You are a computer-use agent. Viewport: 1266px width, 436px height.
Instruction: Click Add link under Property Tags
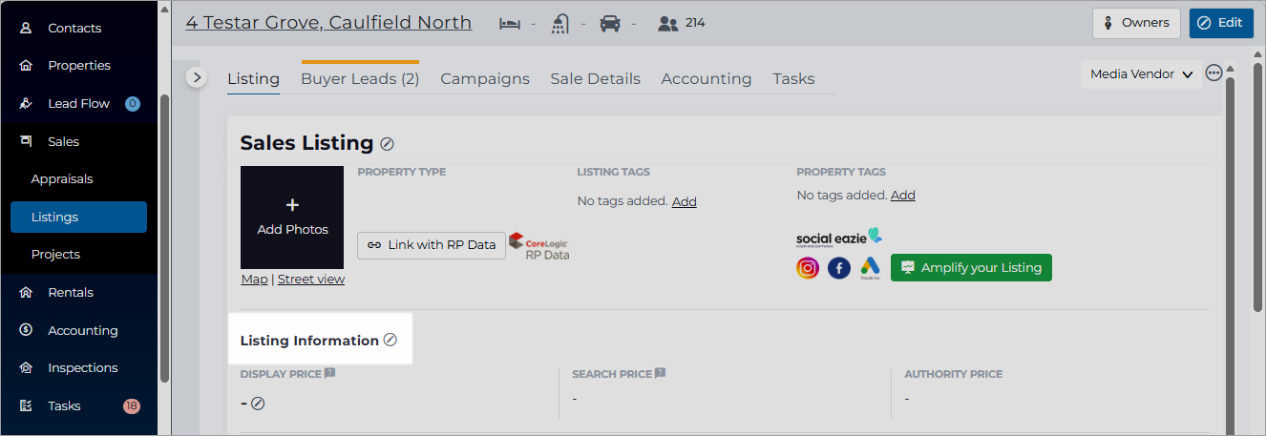(x=903, y=196)
